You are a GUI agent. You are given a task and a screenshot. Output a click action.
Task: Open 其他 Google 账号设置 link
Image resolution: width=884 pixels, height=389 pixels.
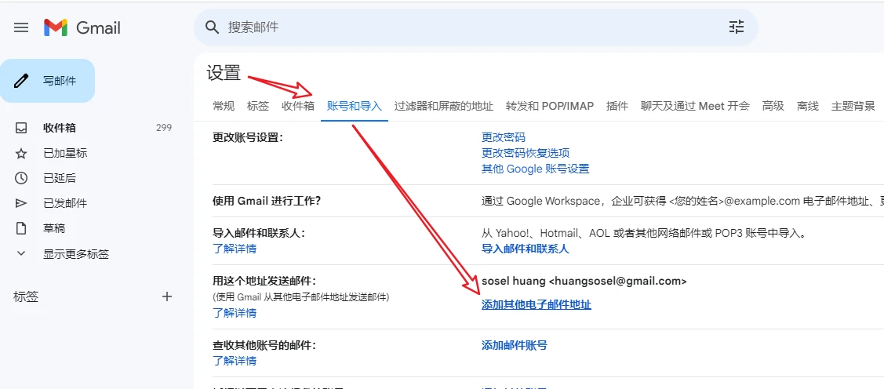(x=536, y=169)
